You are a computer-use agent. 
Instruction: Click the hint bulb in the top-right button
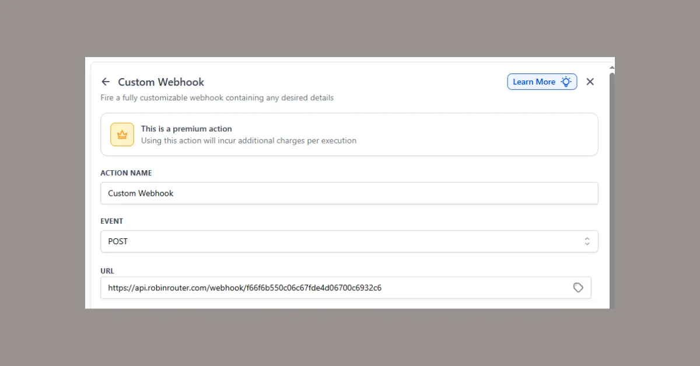click(x=565, y=82)
